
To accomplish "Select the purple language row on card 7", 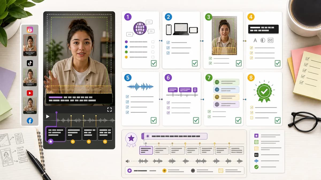I will [226, 105].
